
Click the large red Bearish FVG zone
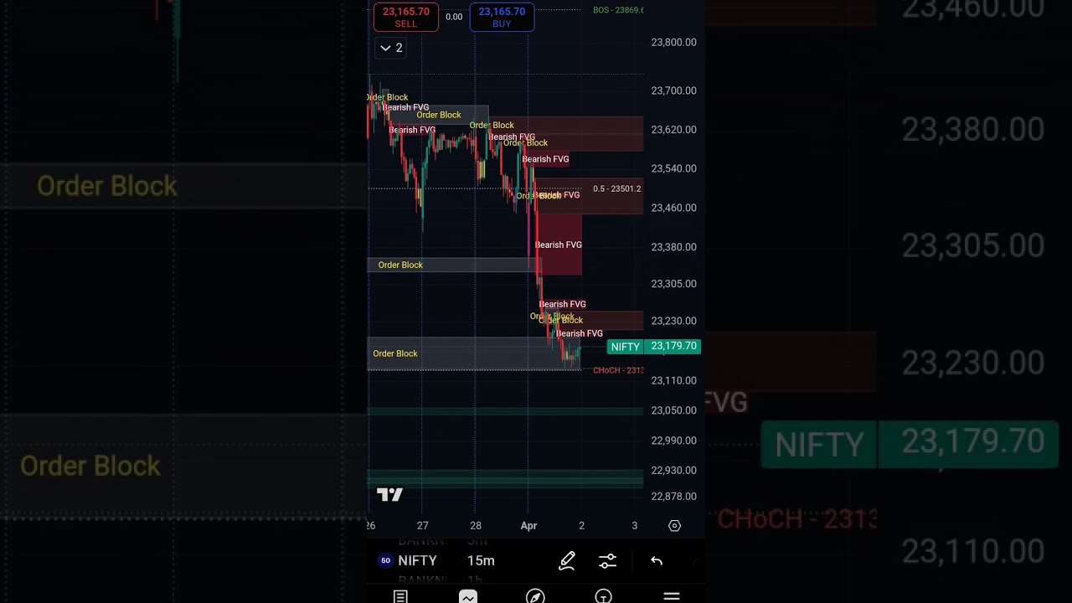coord(559,245)
